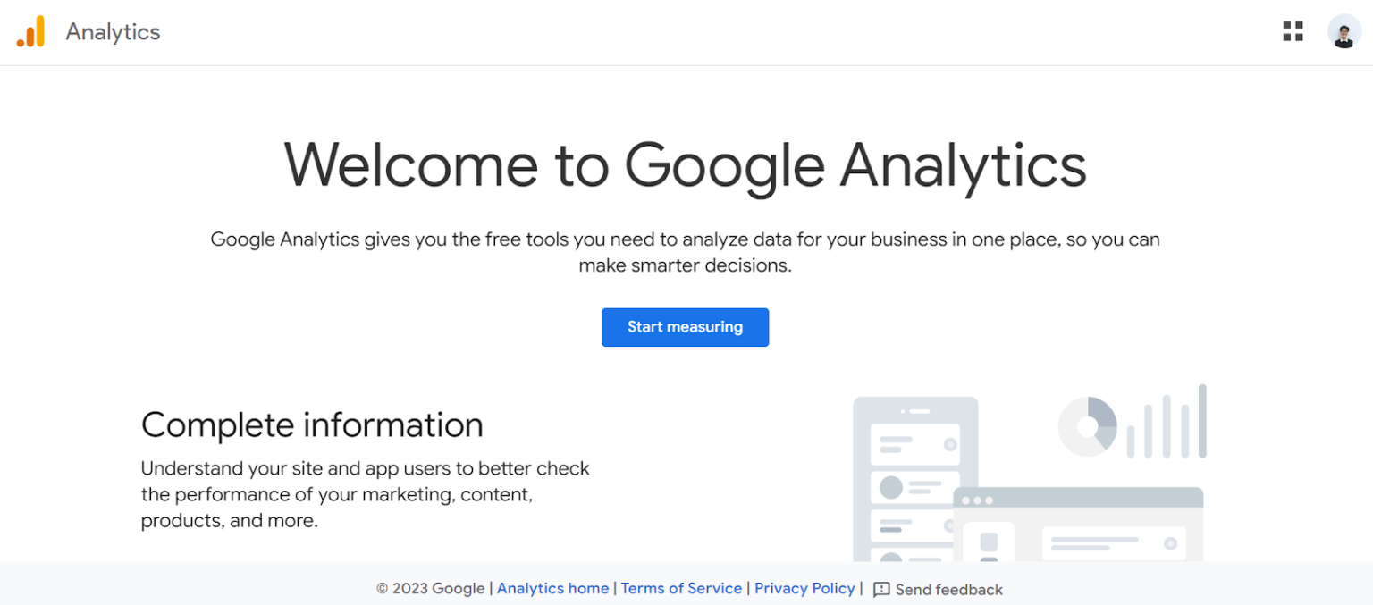Viewport: 1373px width, 605px height.
Task: Click Send feedback in the footer
Action: [948, 590]
